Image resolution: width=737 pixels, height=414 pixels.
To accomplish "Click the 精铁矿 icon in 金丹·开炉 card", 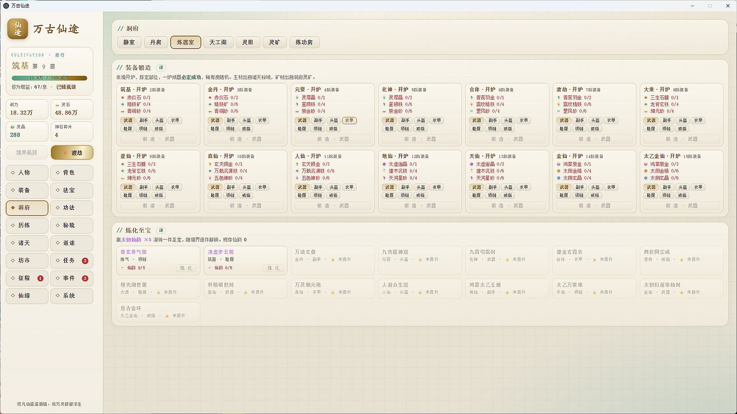I will point(210,104).
